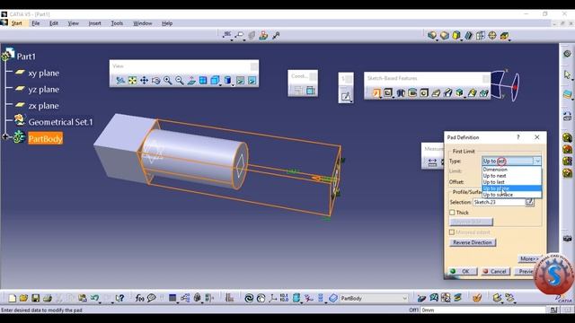The width and height of the screenshot is (575, 323).
Task: Open the View menu
Action: [73, 23]
